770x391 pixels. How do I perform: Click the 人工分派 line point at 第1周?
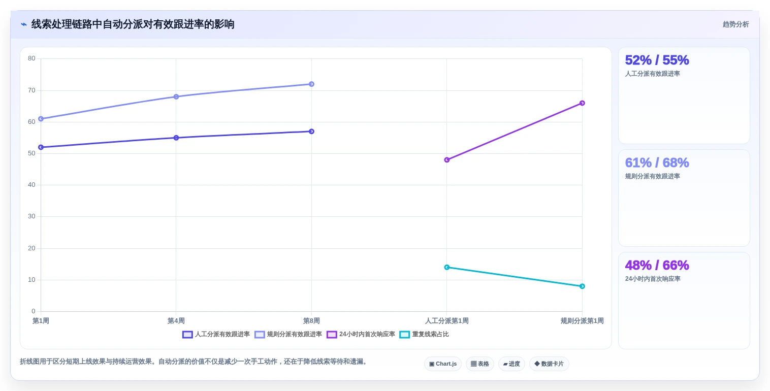(41, 147)
